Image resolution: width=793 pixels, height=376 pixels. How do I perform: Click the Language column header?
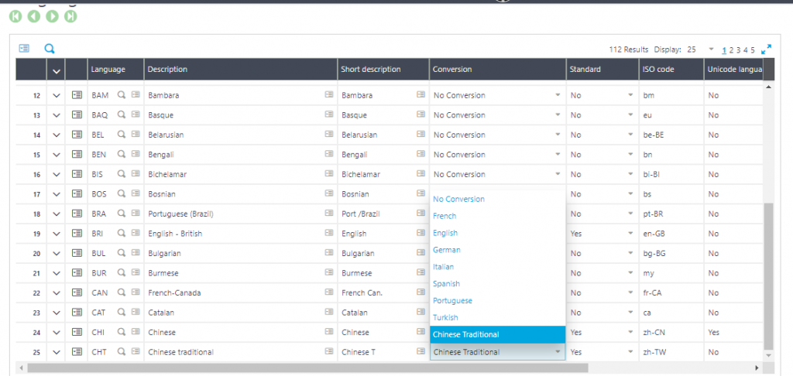pos(116,69)
